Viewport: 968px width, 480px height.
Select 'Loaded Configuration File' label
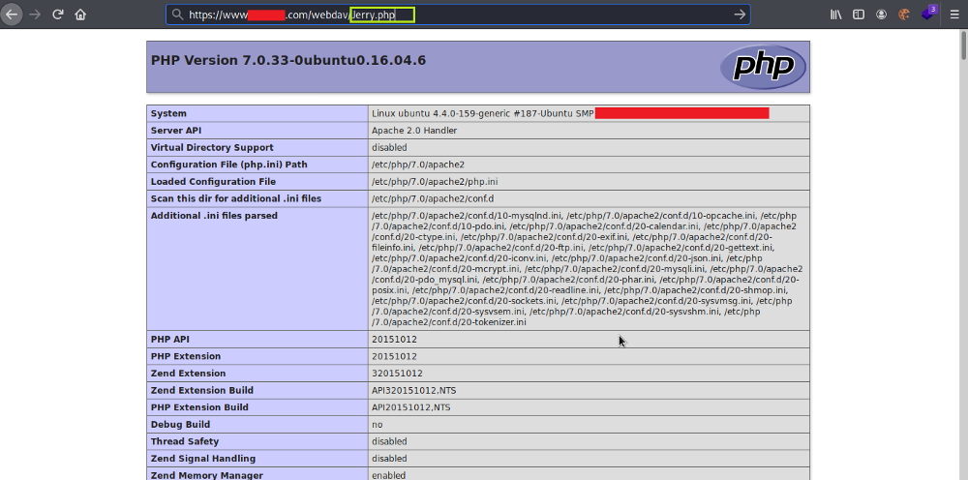click(213, 182)
